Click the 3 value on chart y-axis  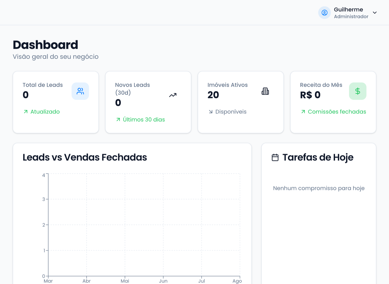(x=44, y=199)
